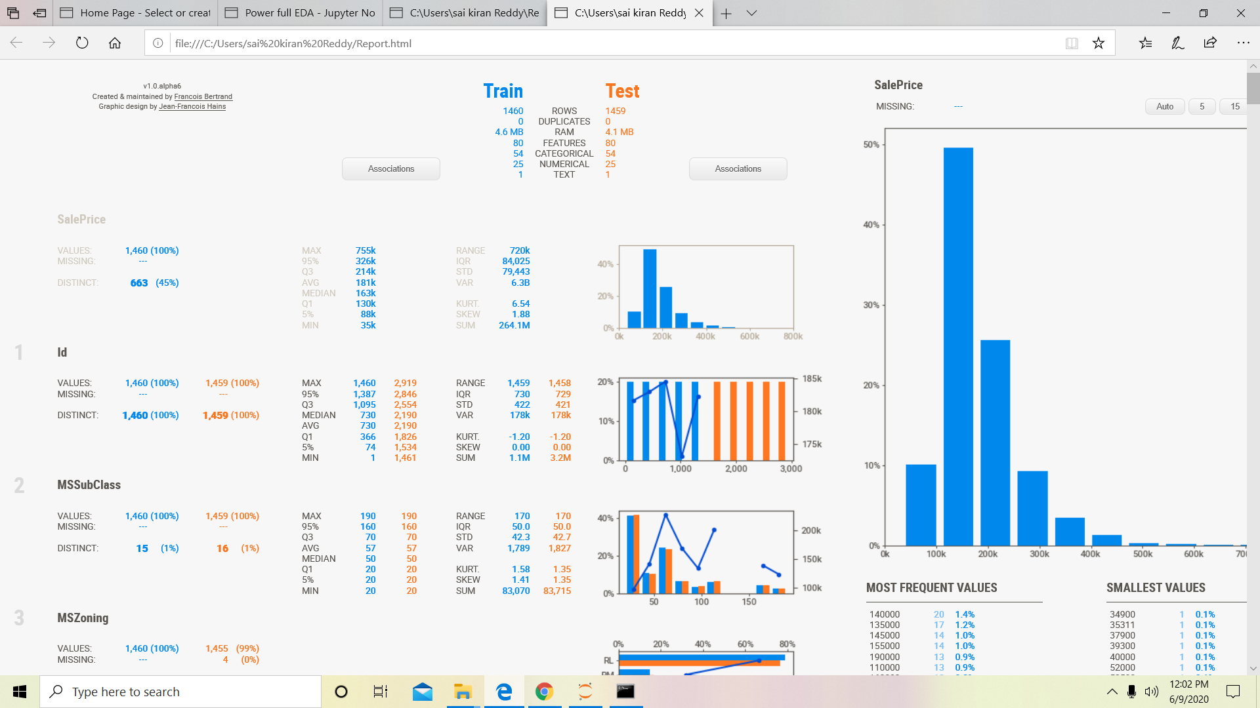Share this page using the share icon
The height and width of the screenshot is (708, 1260).
1208,42
